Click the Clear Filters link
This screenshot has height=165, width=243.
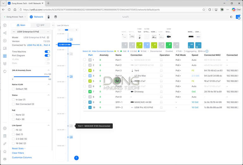[x=18, y=153]
